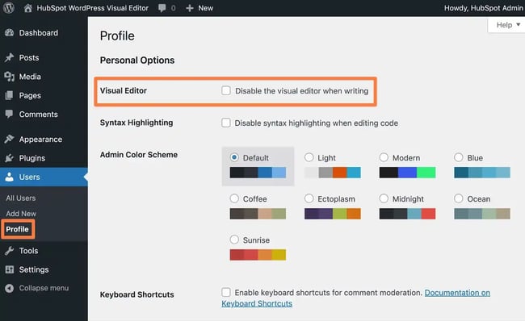Select the Default color scheme radio
Screen dimensions: 525x321
[x=234, y=157]
